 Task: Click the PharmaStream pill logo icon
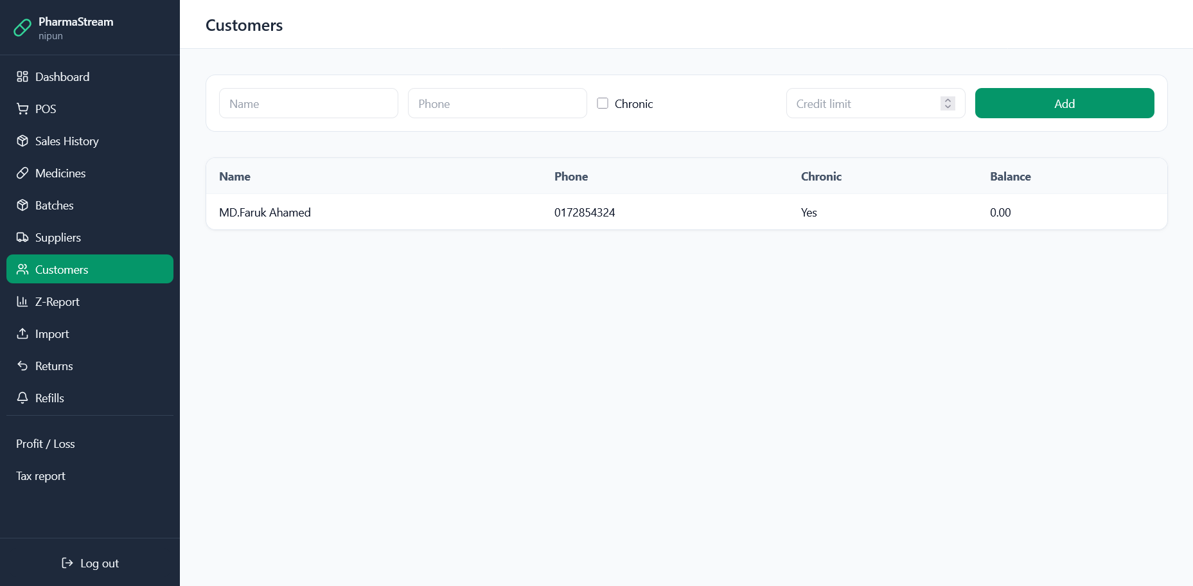(x=22, y=28)
